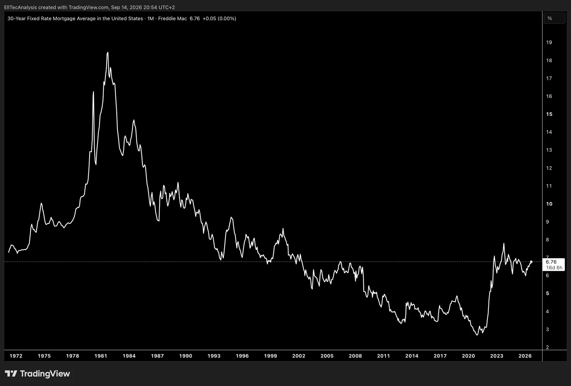This screenshot has width=571, height=386.
Task: Select the 1984 year label
Action: 129,356
